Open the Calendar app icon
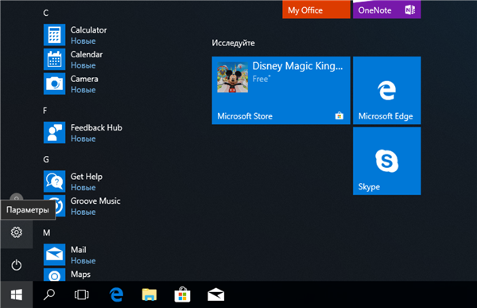The height and width of the screenshot is (308, 477). [54, 59]
